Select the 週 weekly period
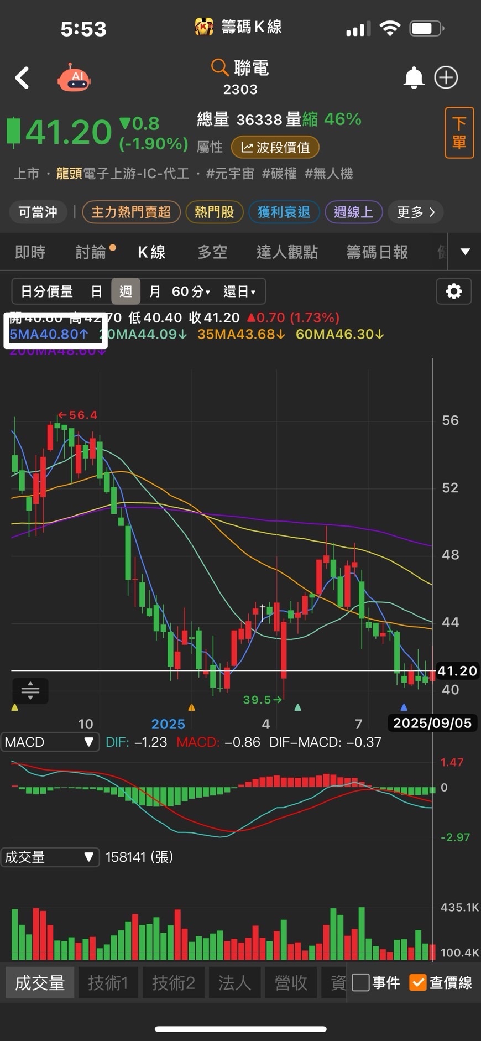This screenshot has width=481, height=1041. pyautogui.click(x=126, y=292)
